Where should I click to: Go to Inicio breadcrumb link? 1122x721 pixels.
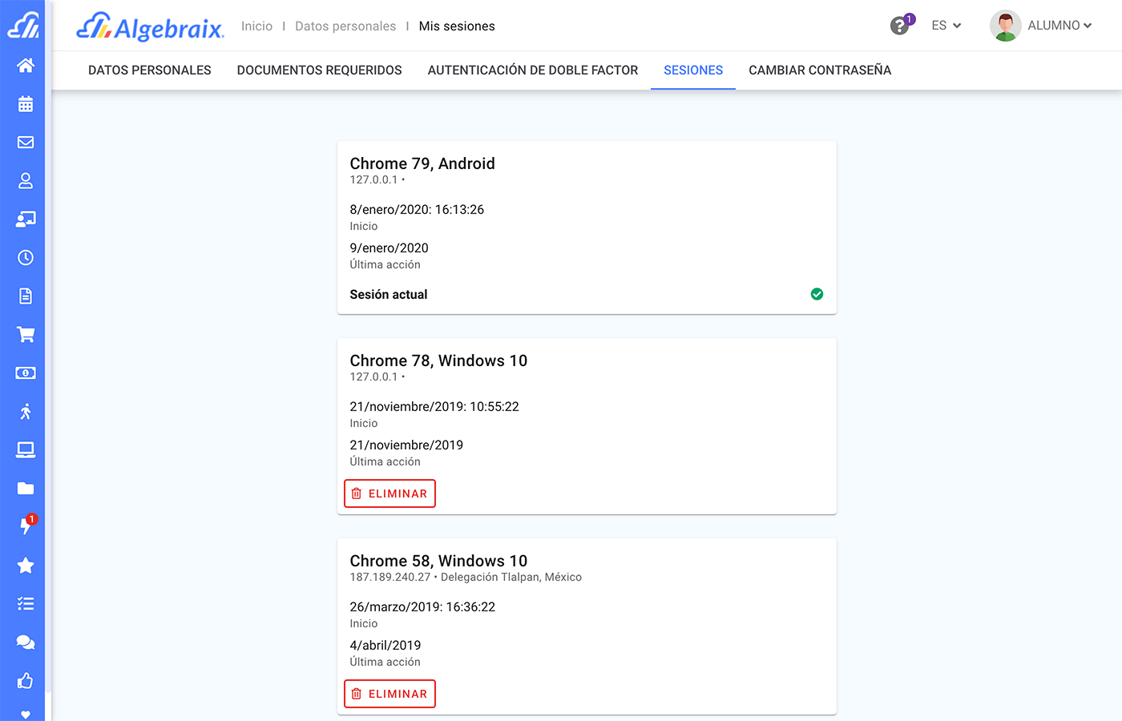tap(256, 26)
